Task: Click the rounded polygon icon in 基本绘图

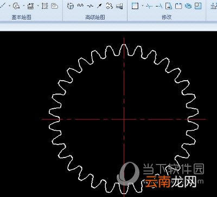Action: tap(54, 6)
